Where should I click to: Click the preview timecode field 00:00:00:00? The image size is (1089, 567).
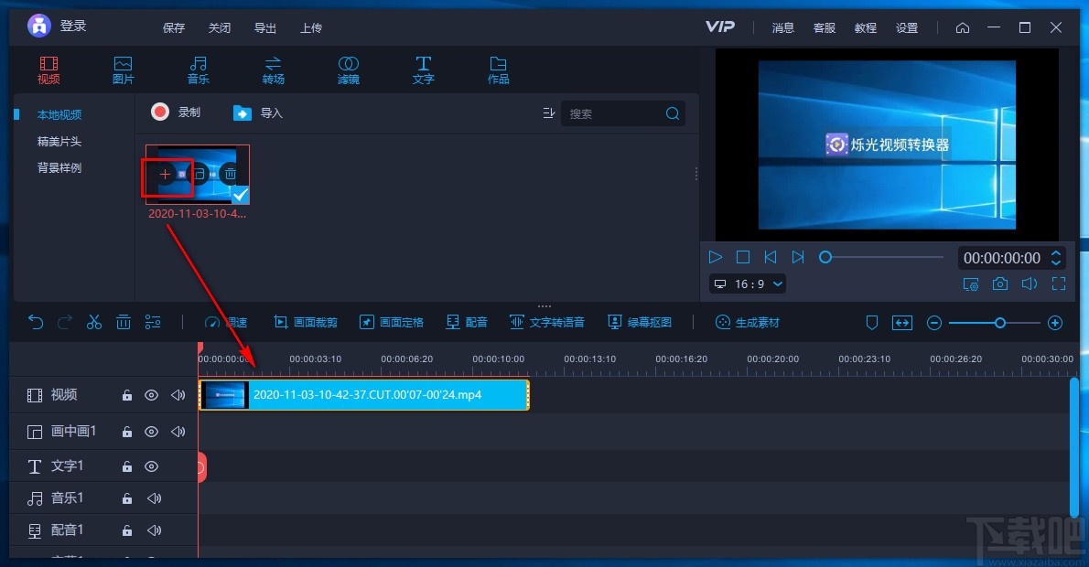click(1001, 258)
